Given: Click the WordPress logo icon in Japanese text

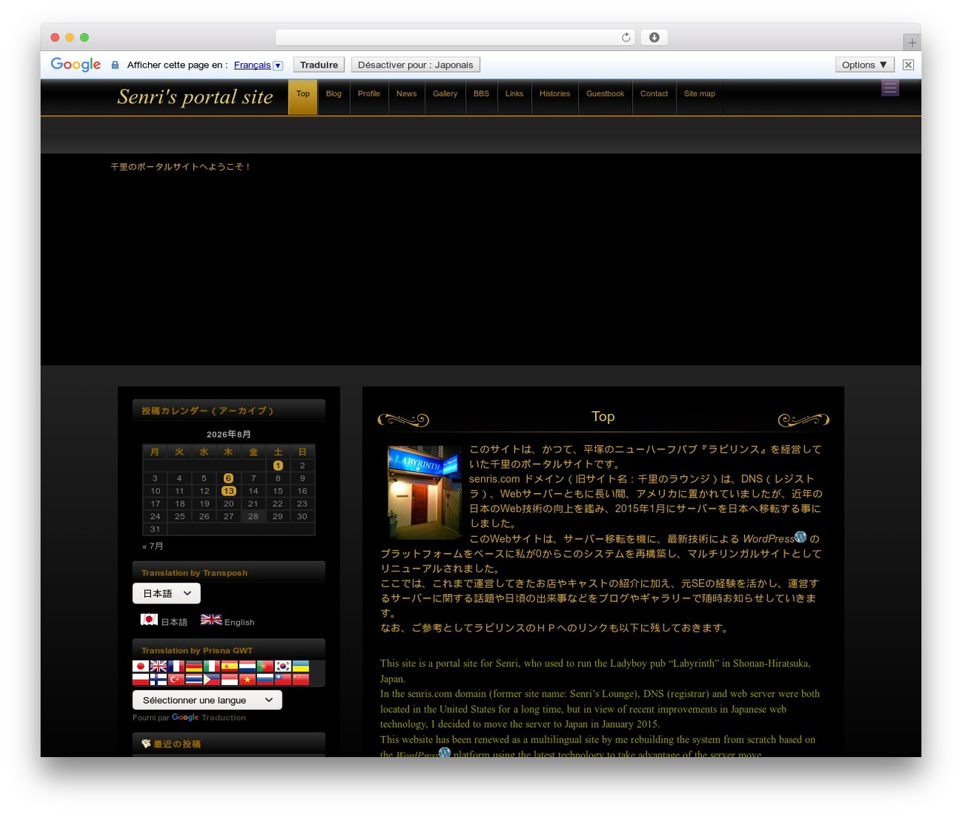Looking at the screenshot, I should [x=800, y=537].
